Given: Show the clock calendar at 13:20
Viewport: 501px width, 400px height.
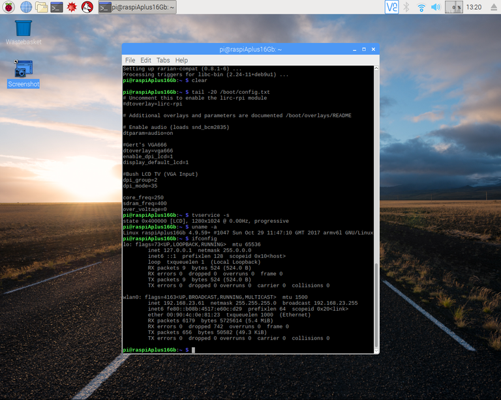Looking at the screenshot, I should (x=474, y=7).
